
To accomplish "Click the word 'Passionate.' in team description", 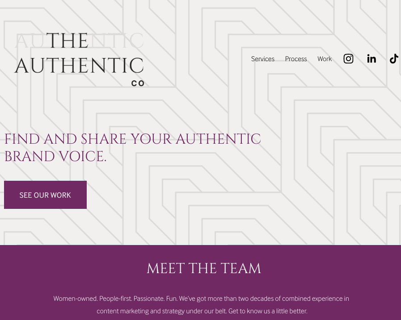I will coord(149,299).
